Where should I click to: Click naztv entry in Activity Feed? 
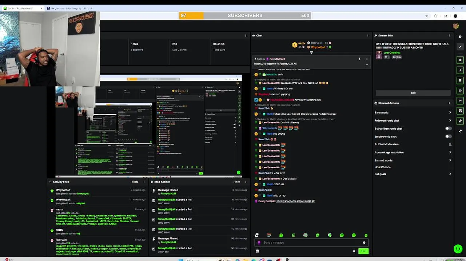point(98,217)
